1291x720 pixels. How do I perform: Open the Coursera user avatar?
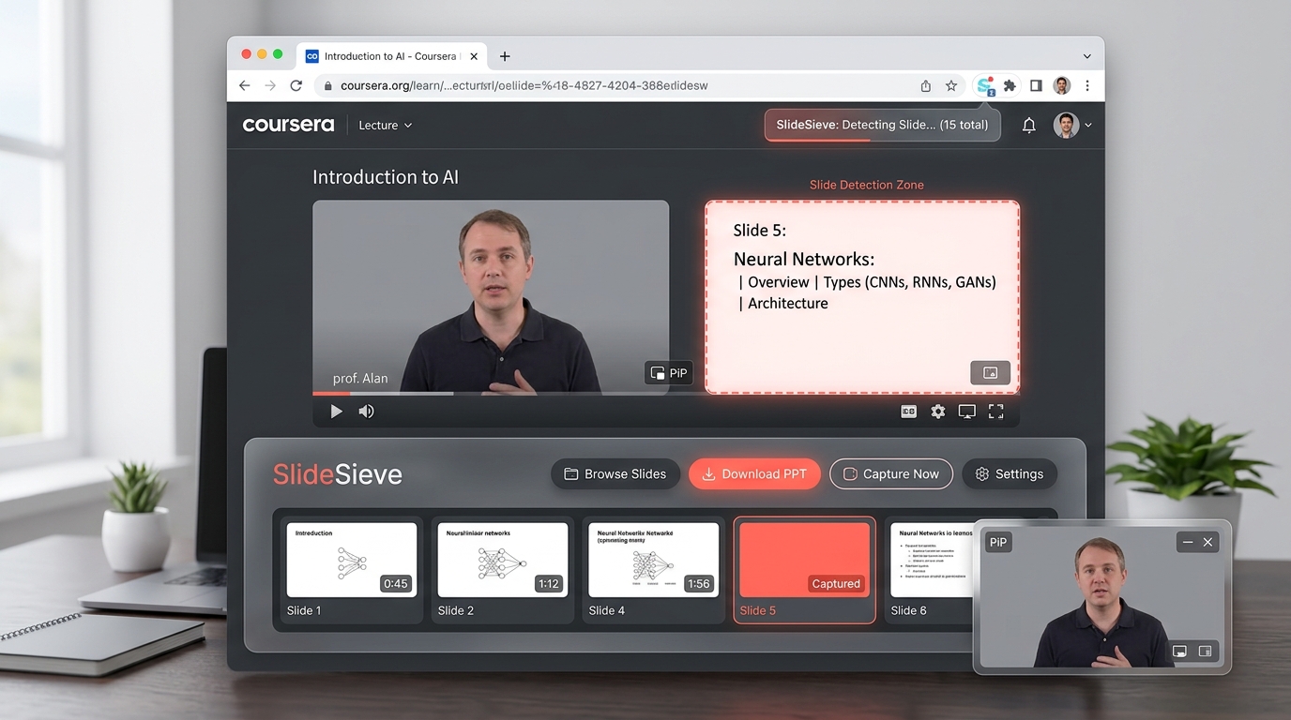pyautogui.click(x=1066, y=125)
